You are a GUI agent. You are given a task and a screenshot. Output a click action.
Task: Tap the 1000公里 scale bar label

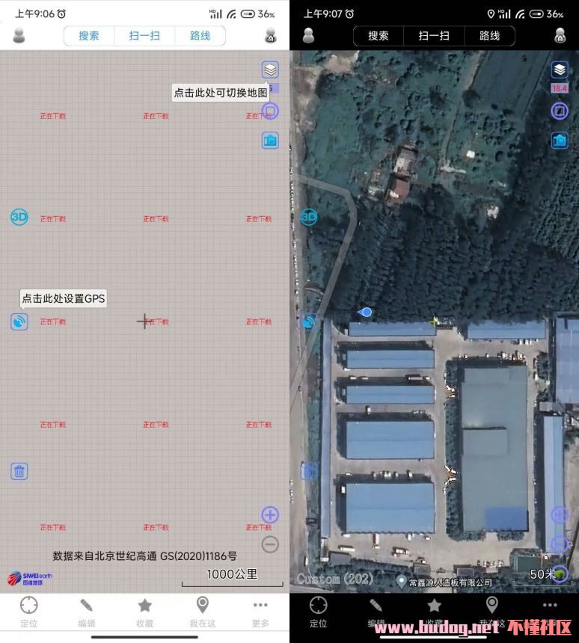click(x=232, y=574)
